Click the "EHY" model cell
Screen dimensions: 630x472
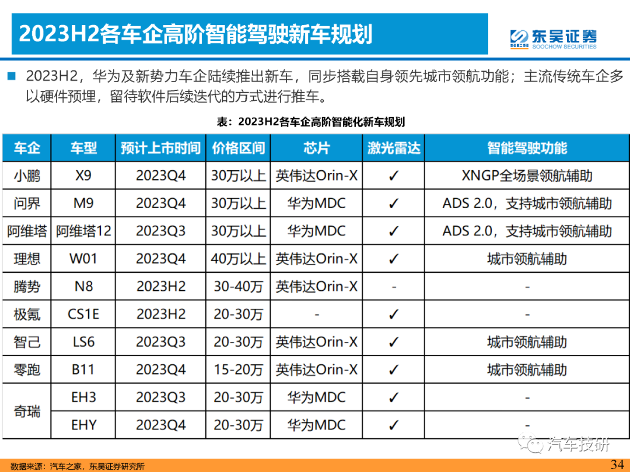click(x=83, y=425)
